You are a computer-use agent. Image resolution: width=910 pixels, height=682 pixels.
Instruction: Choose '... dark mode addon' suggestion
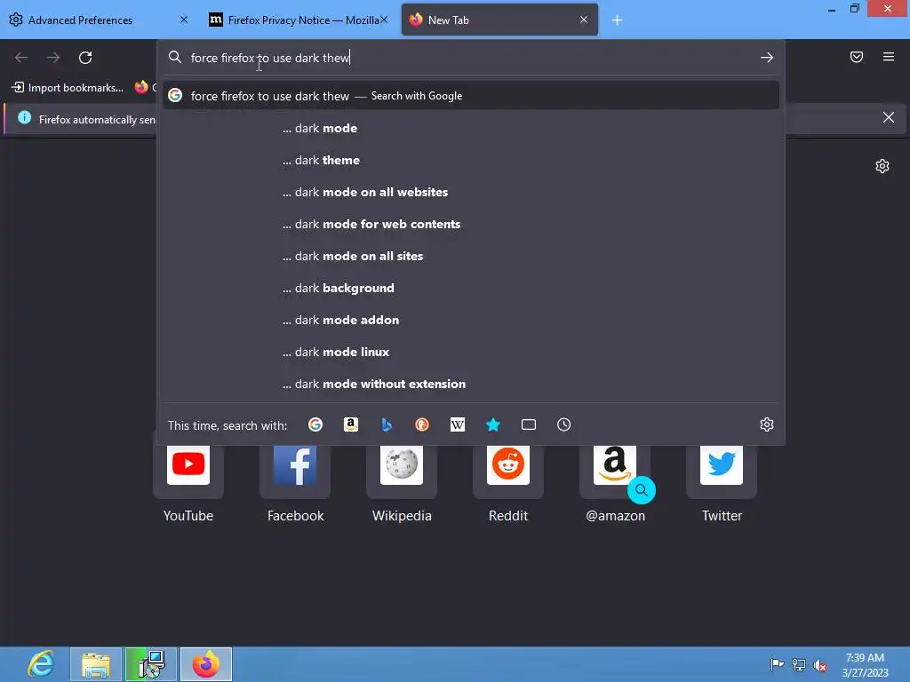point(471,320)
